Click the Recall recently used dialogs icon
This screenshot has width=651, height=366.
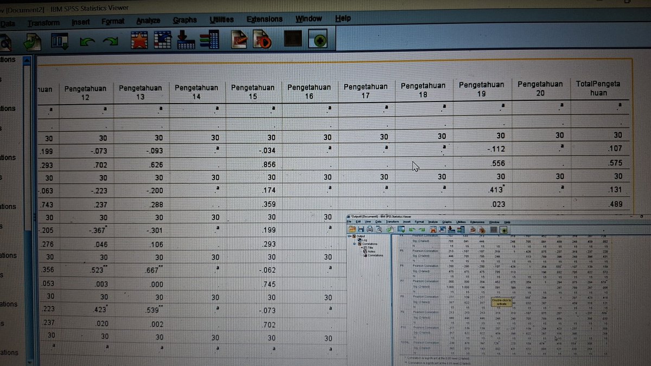[x=60, y=41]
